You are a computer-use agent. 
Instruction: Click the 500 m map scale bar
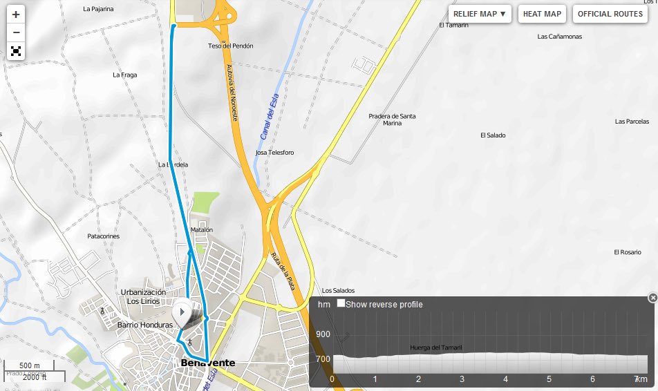coord(29,365)
